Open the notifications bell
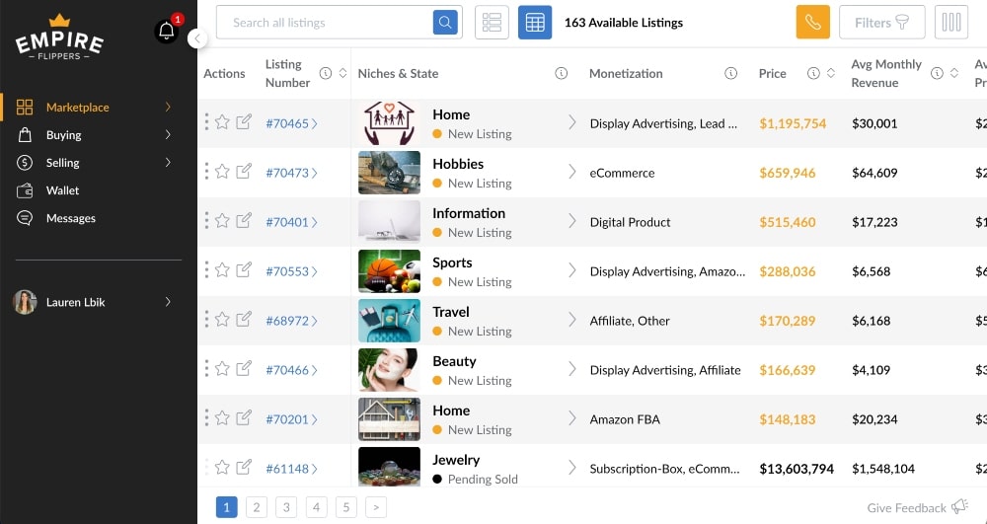The height and width of the screenshot is (524, 987). [166, 31]
